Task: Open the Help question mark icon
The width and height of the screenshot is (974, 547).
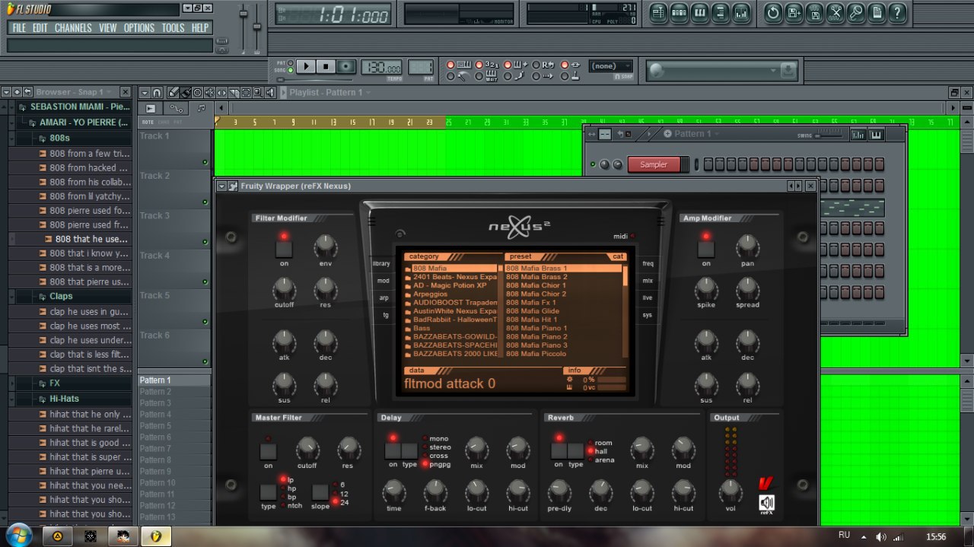Action: click(897, 12)
